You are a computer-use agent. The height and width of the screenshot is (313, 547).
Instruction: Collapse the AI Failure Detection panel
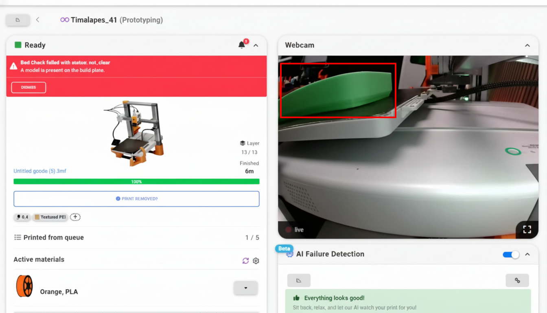[527, 254]
